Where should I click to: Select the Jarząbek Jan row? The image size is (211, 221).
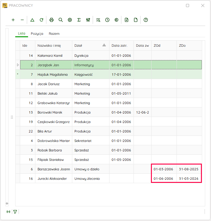(111, 65)
